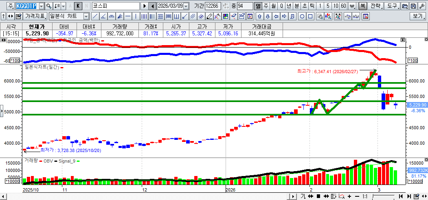The width and height of the screenshot is (428, 200).
Task: Expand the date picker dropdown for 2026/03/09
Action: (x=186, y=6)
